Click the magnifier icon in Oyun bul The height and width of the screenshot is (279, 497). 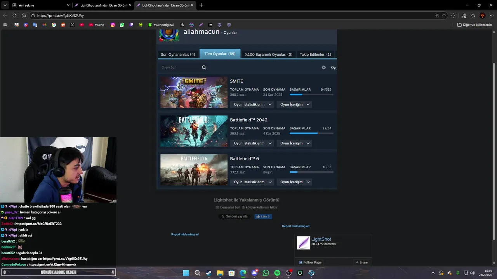pos(204,67)
